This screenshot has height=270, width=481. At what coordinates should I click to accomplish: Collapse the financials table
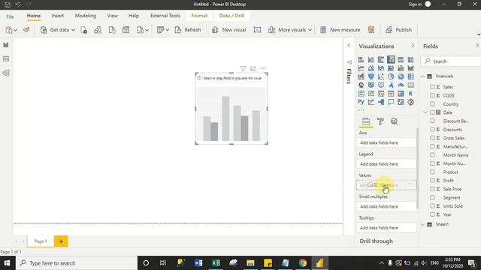pyautogui.click(x=422, y=76)
